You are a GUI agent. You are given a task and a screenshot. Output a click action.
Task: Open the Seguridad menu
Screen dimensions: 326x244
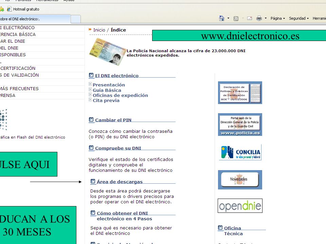pos(299,18)
